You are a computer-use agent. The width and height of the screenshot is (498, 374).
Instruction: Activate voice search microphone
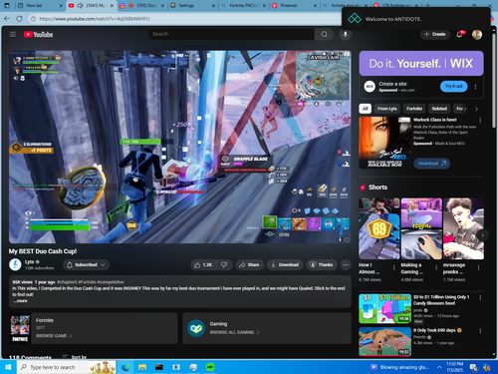tap(346, 34)
